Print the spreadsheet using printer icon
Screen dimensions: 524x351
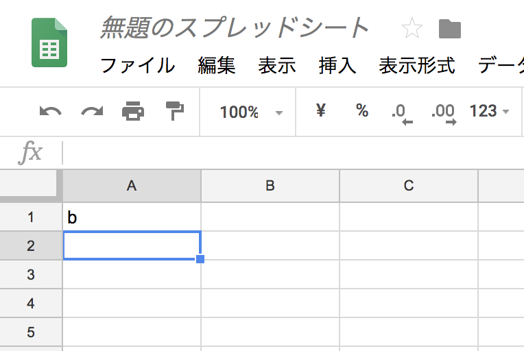coord(133,111)
